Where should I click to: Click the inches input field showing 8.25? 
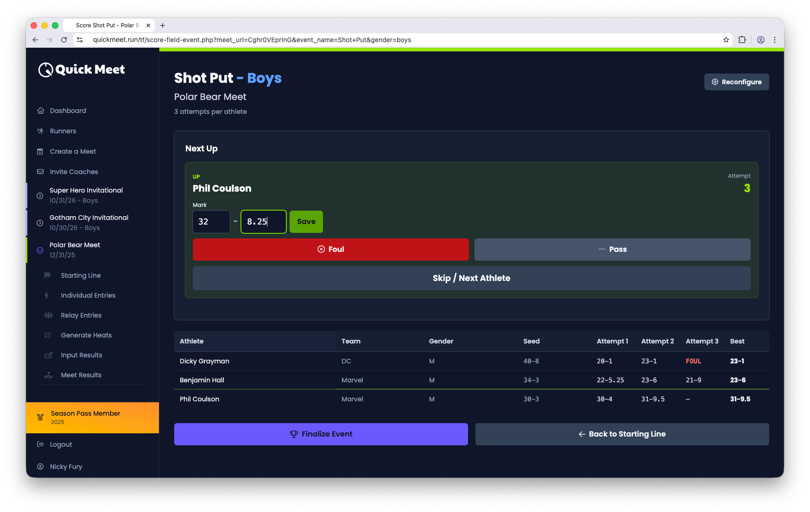(263, 222)
